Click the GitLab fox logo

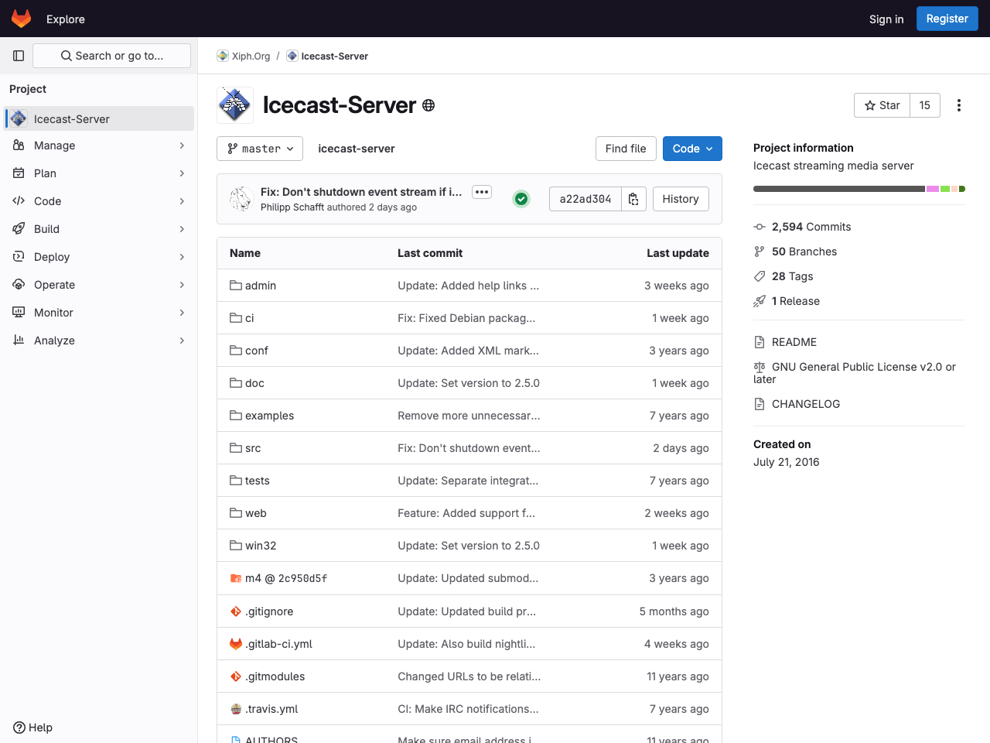click(21, 18)
